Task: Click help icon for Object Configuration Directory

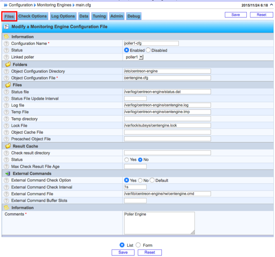Action: click(6, 71)
